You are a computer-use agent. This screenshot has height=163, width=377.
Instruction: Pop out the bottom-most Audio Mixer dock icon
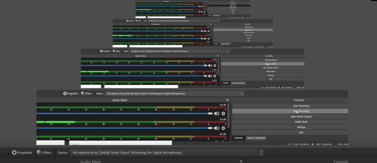pos(241,161)
